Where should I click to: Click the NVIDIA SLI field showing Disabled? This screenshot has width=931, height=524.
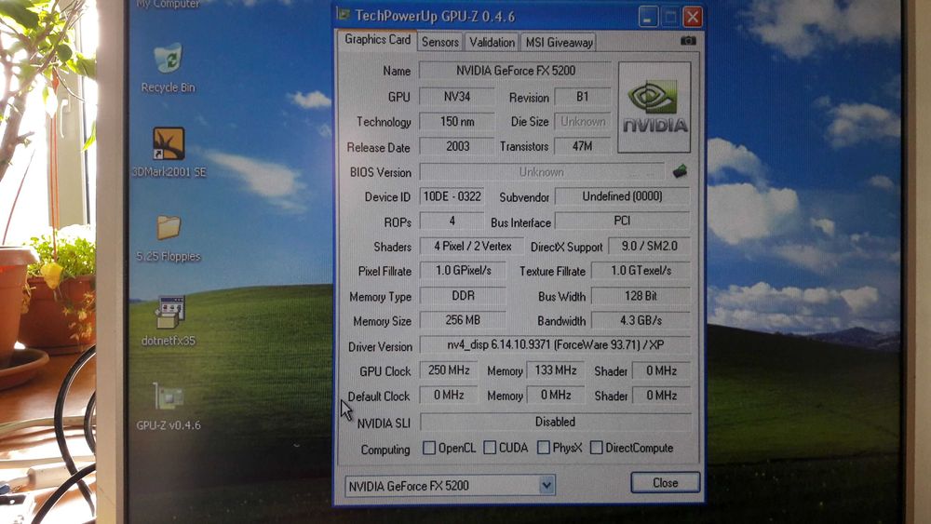point(555,422)
